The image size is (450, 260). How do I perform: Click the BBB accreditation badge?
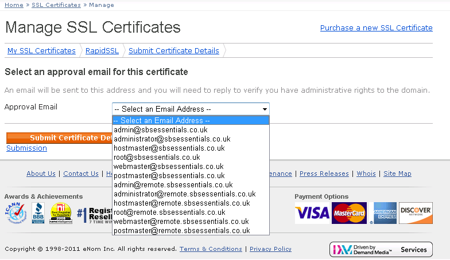[38, 214]
